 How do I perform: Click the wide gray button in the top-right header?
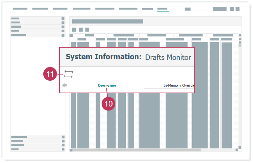(x=220, y=9)
